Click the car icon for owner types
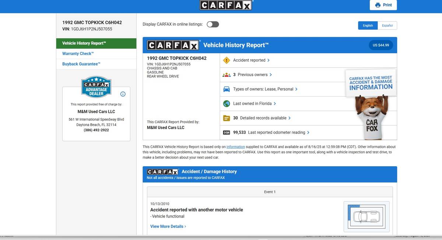Image resolution: width=442 pixels, height=240 pixels. coord(227,89)
